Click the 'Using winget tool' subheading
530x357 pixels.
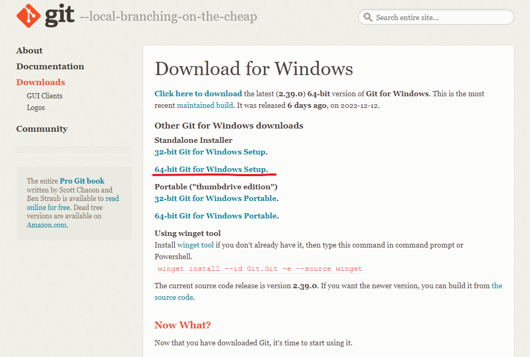[x=188, y=233]
